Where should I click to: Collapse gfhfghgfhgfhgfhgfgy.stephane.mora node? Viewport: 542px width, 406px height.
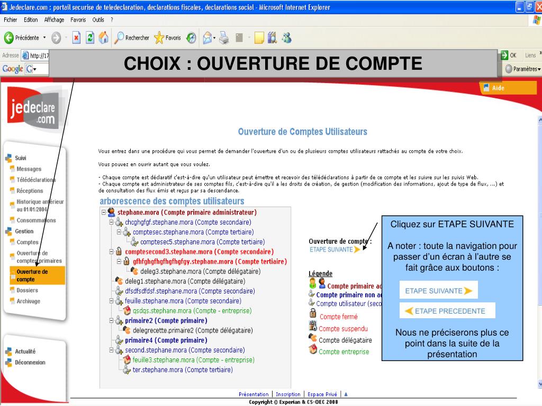[x=119, y=262]
